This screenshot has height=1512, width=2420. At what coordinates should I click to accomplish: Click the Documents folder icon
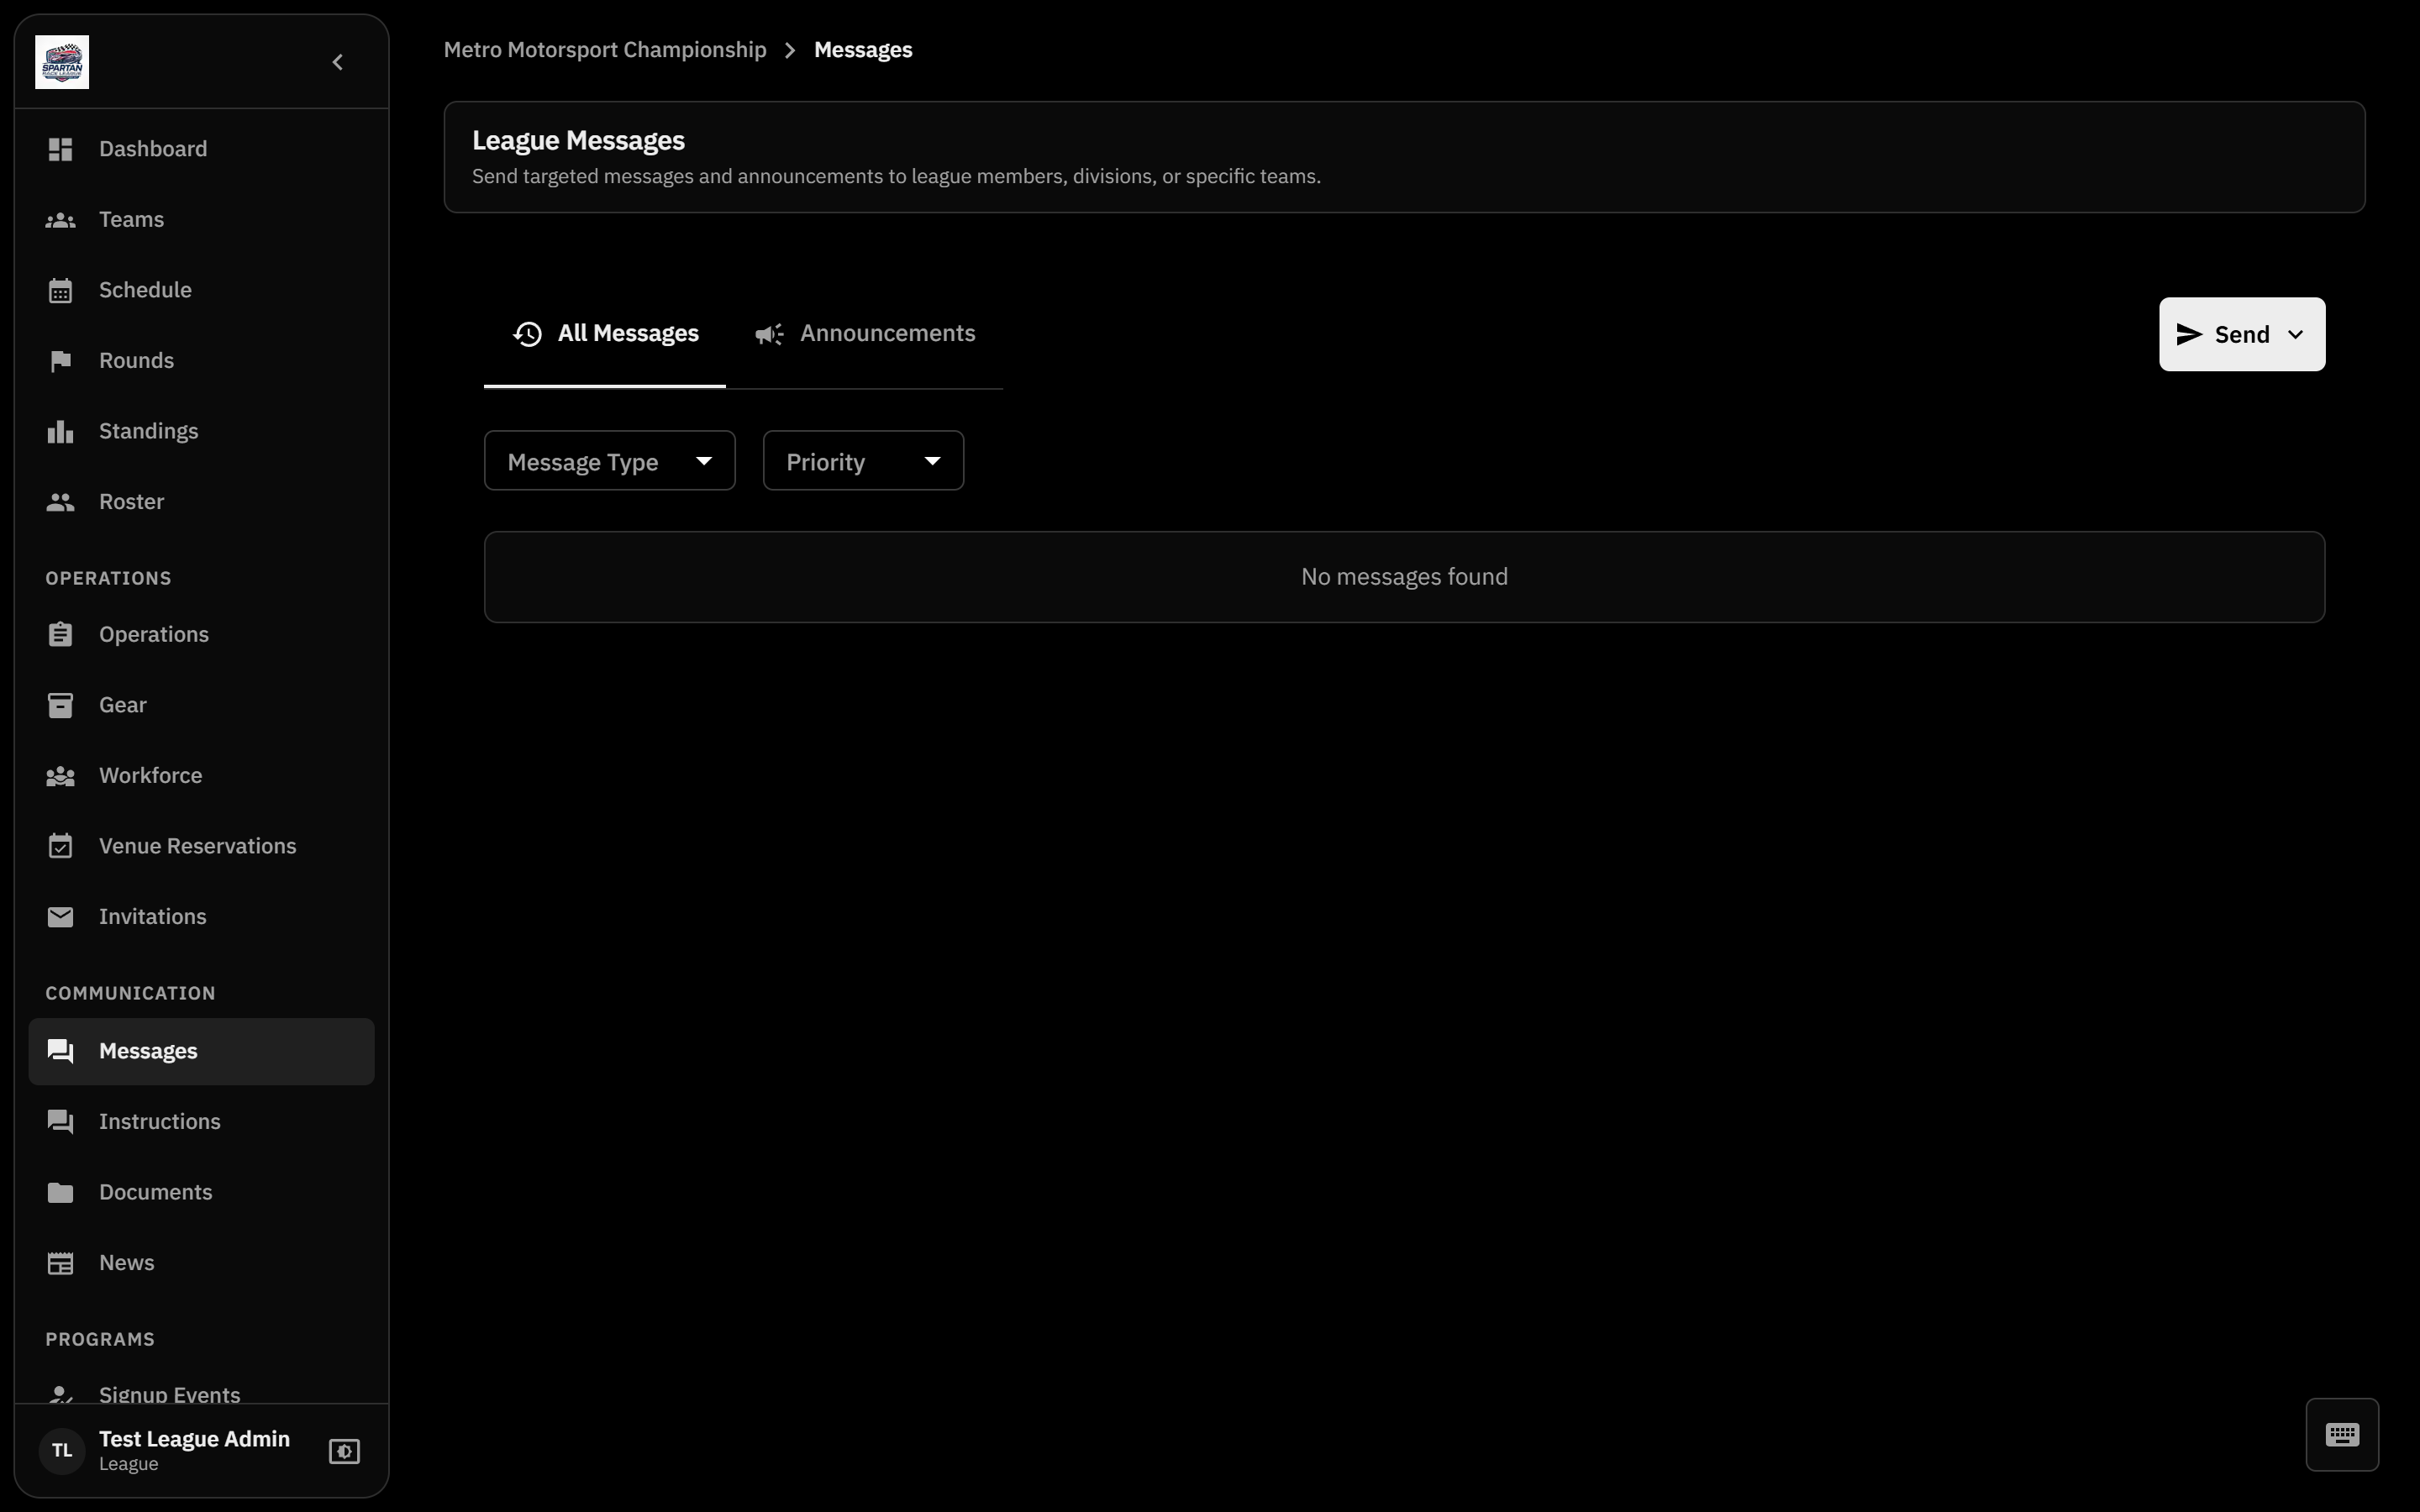60,1192
